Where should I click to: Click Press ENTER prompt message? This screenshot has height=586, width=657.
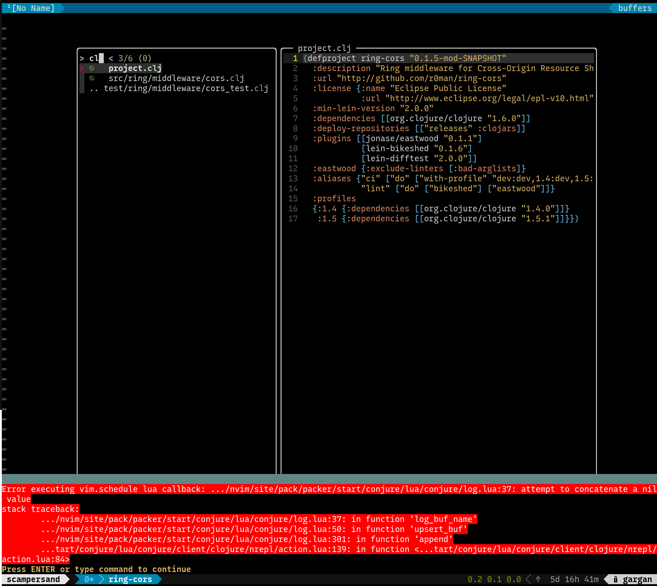[x=96, y=569]
